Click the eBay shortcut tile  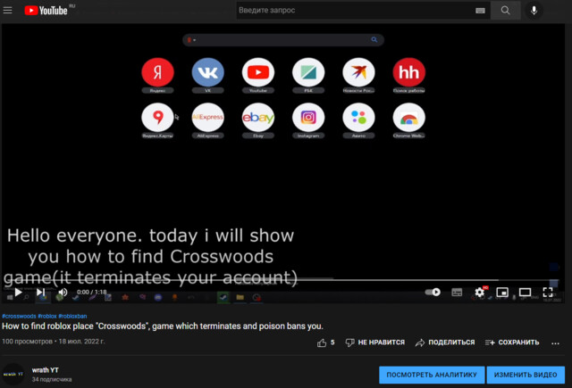(x=258, y=120)
